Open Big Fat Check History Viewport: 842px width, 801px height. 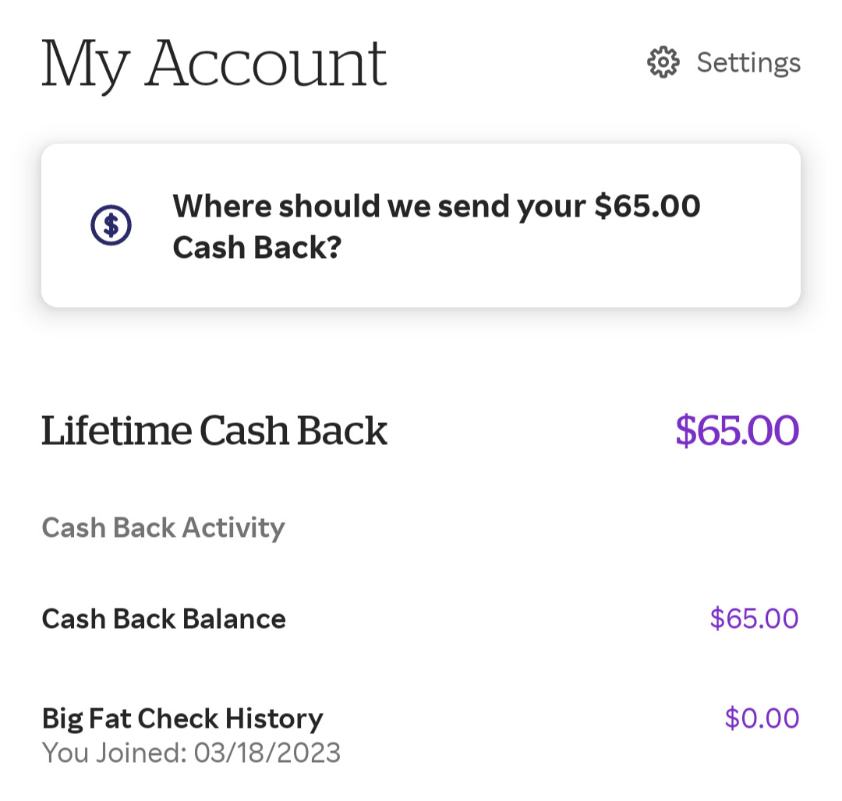[x=182, y=718]
